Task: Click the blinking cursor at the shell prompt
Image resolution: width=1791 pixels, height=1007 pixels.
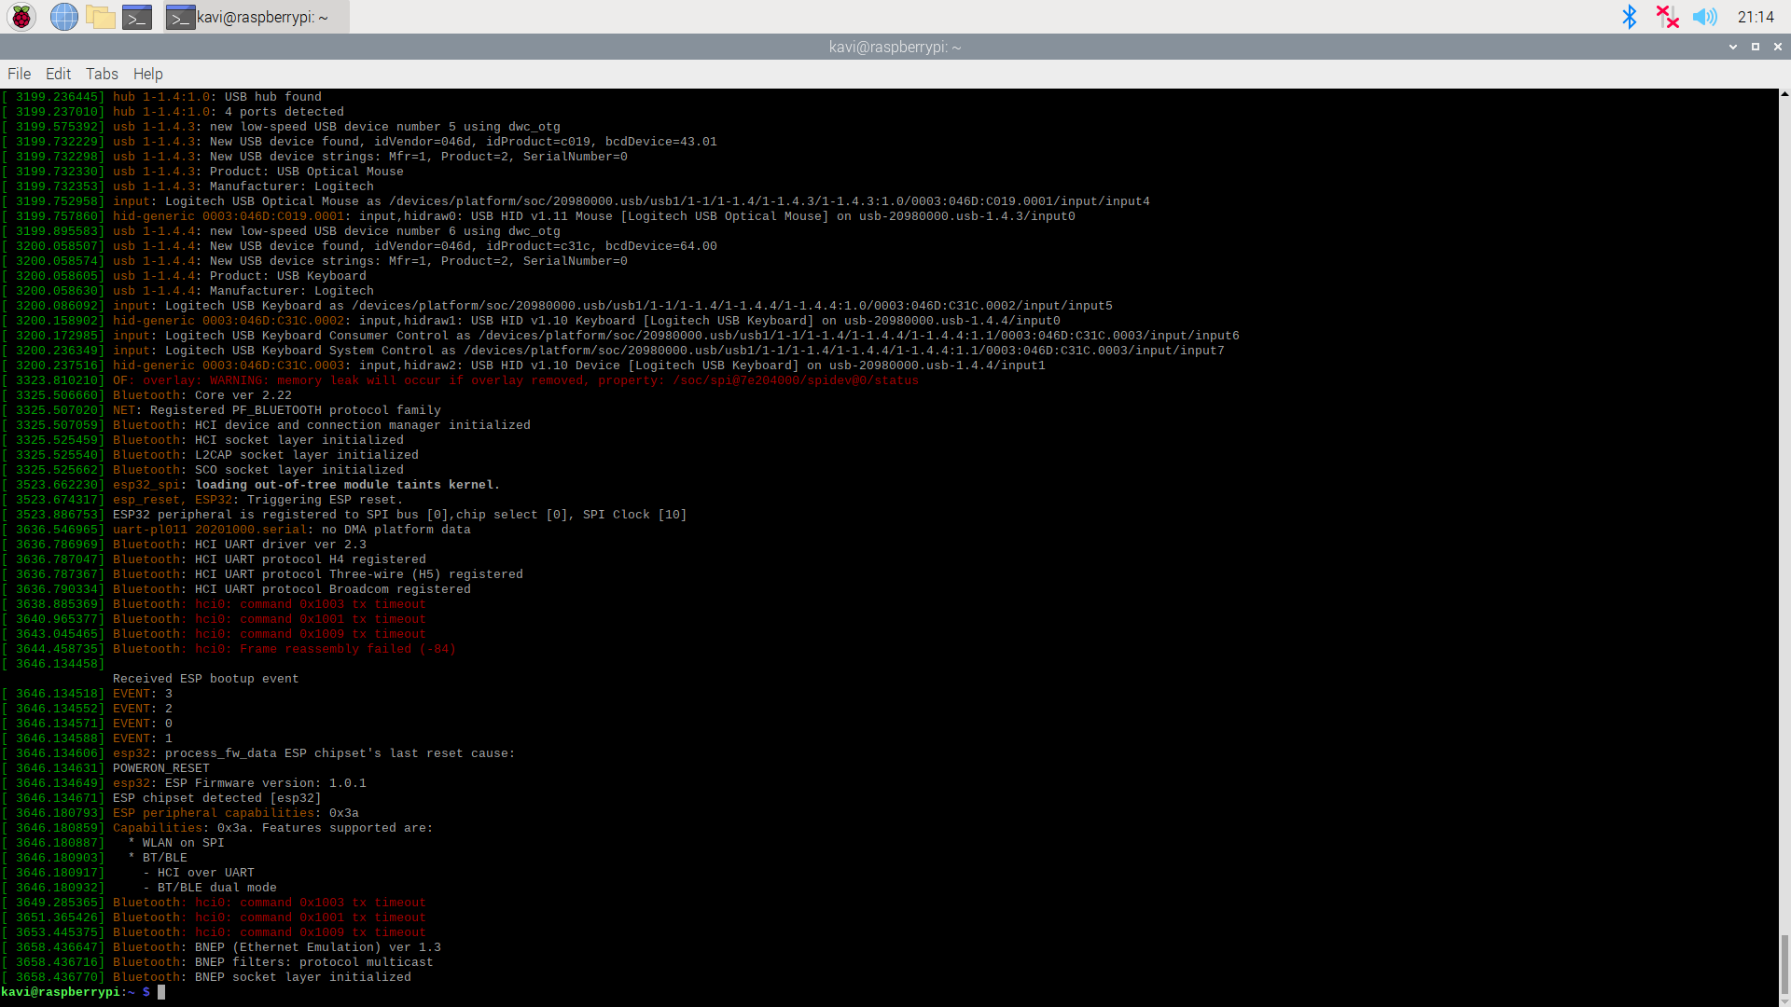Action: click(x=162, y=991)
